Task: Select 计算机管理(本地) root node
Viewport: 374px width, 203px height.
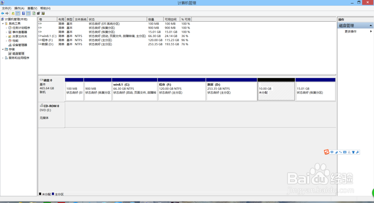Action: [x=16, y=19]
